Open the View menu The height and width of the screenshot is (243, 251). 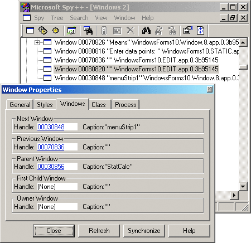pos(101,18)
